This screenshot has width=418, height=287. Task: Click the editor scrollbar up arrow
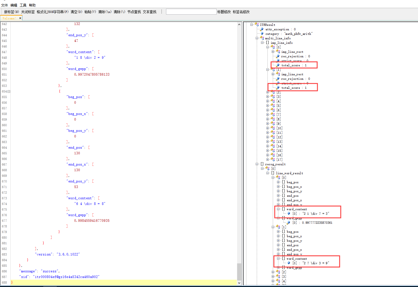[x=239, y=24]
